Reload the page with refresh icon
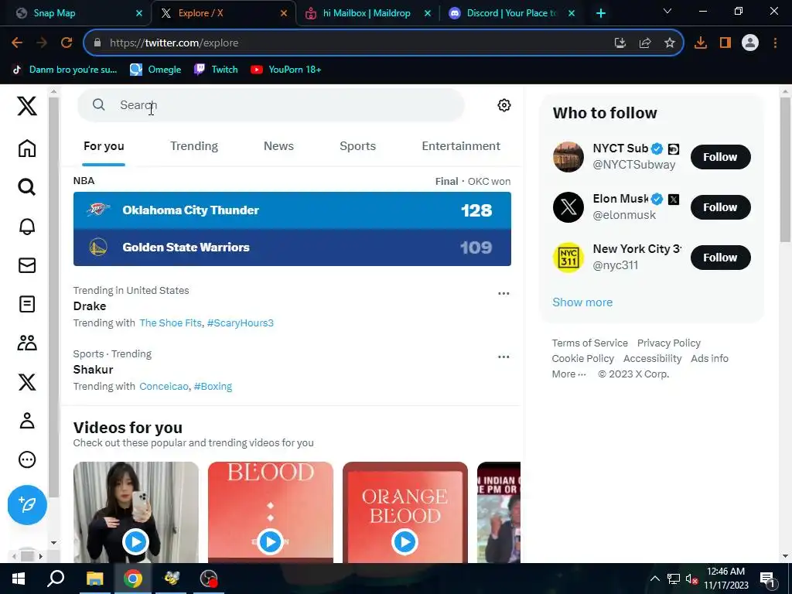The width and height of the screenshot is (792, 594). point(67,43)
